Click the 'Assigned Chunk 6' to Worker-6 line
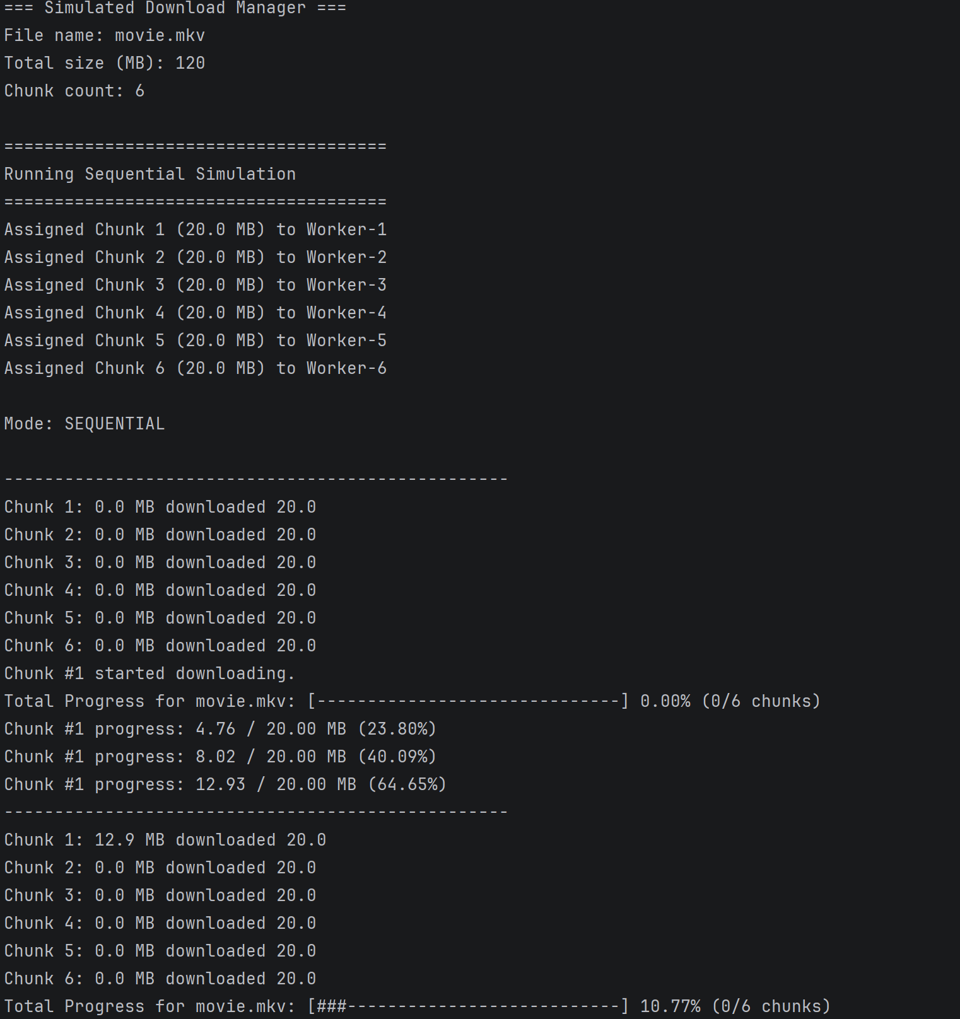 tap(196, 368)
